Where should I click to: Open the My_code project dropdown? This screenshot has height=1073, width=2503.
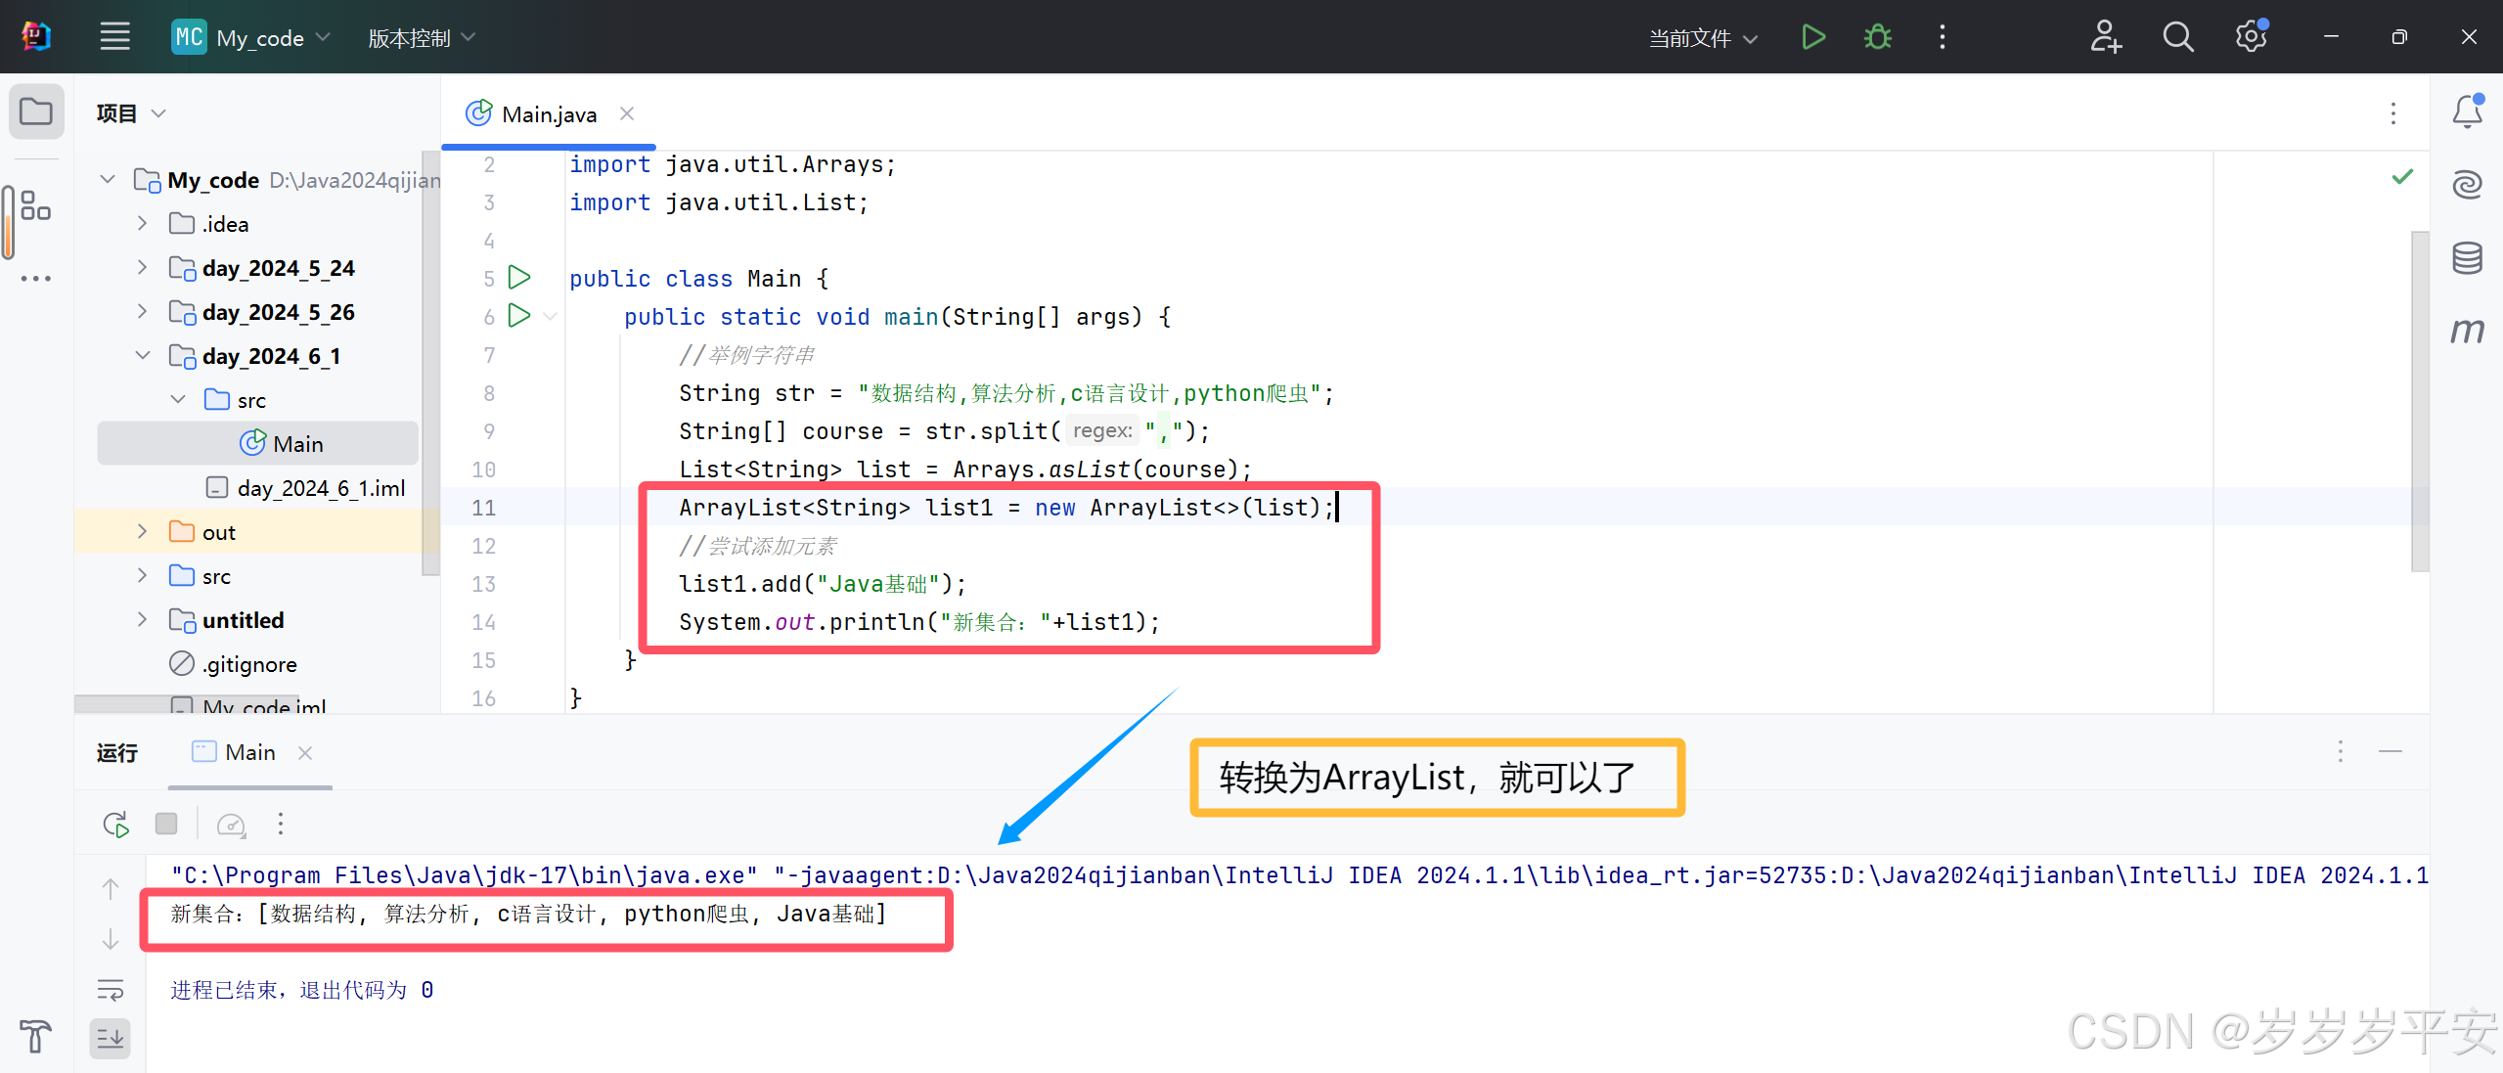tap(251, 37)
